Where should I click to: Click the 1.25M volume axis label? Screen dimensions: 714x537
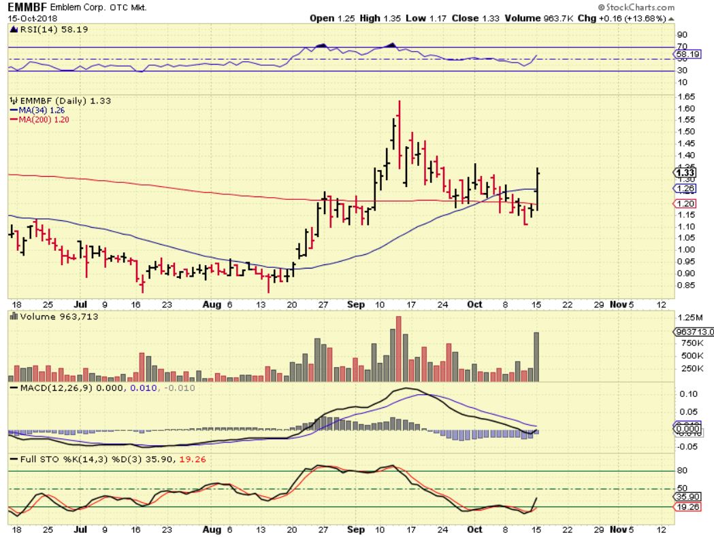[690, 317]
